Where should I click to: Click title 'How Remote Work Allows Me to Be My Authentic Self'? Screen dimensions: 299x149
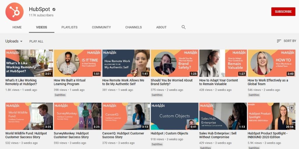(x=123, y=82)
